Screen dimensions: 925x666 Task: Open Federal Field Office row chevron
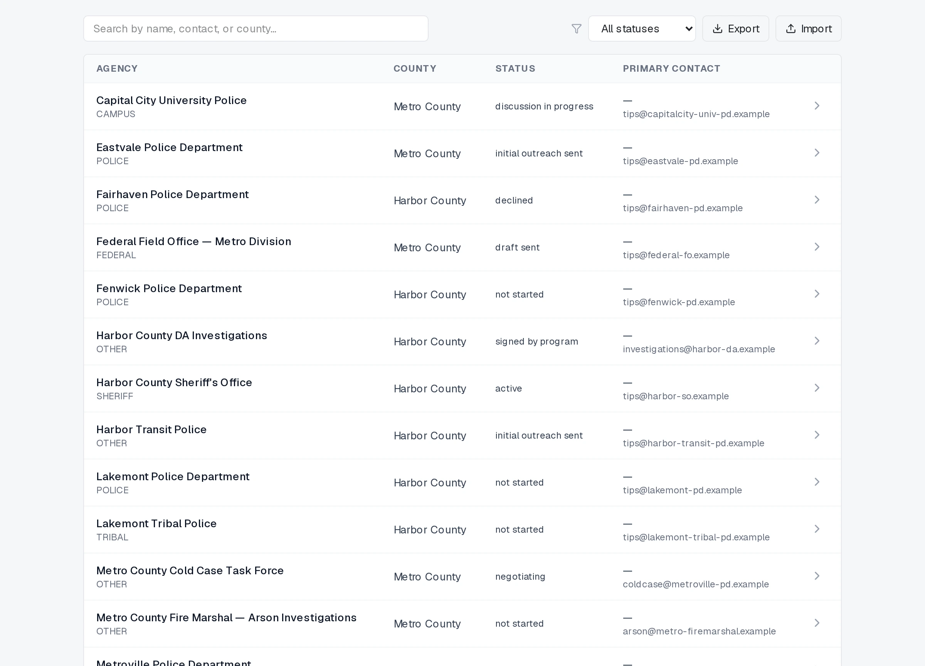tap(817, 247)
